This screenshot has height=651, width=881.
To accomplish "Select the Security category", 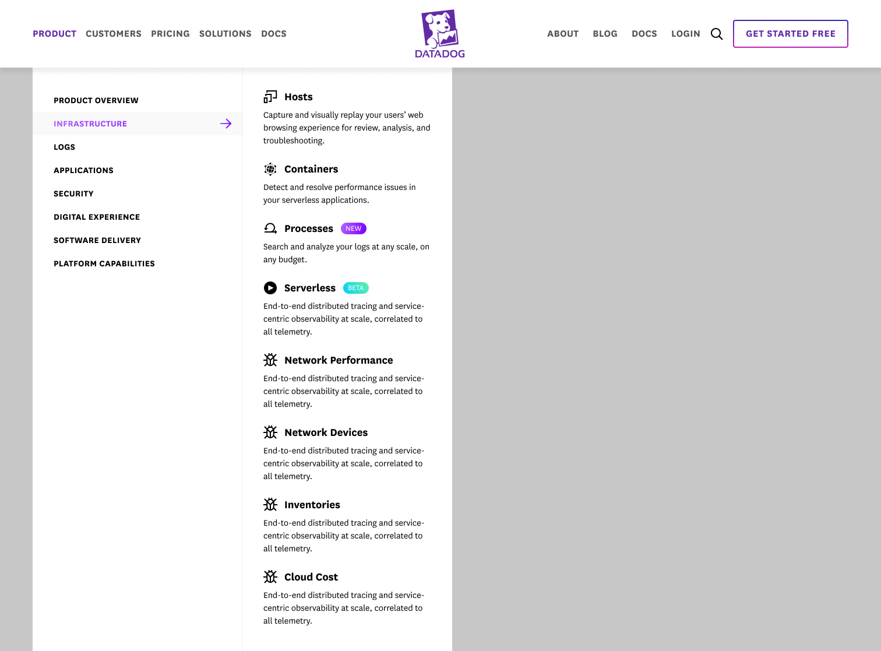I will click(x=73, y=193).
